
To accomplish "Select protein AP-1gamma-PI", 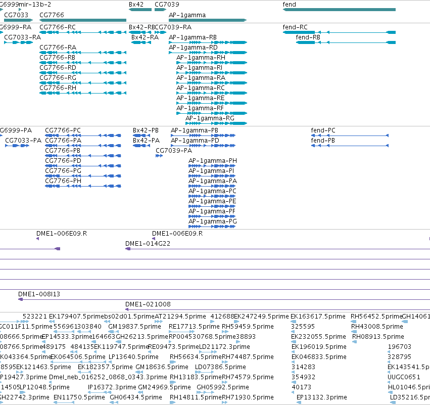I will 211,171.
